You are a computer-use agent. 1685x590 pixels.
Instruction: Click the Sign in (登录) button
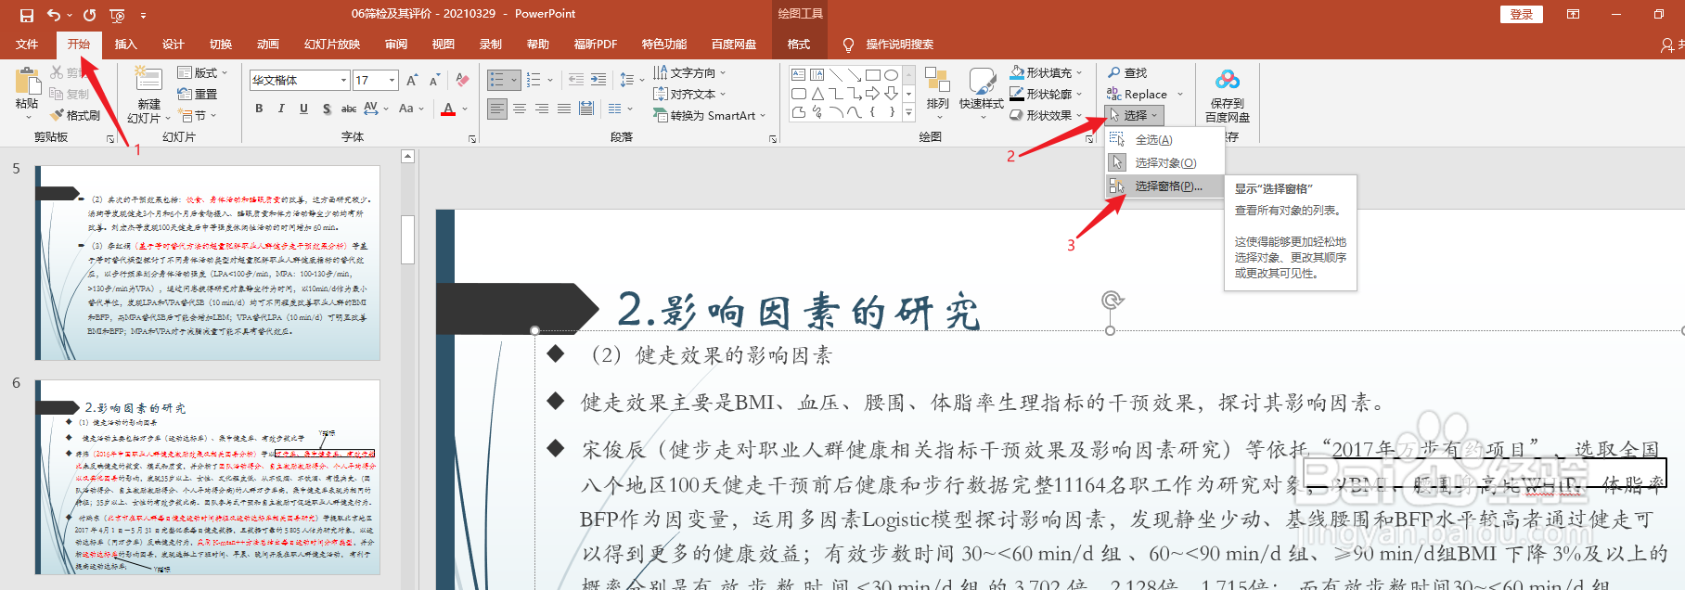(1521, 14)
